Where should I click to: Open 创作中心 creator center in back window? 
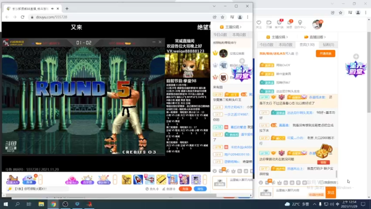click(300, 24)
